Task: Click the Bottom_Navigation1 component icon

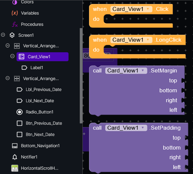Action: [15, 146]
